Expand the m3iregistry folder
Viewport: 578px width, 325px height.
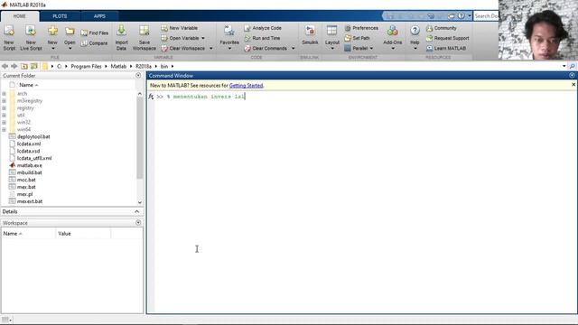[4, 101]
